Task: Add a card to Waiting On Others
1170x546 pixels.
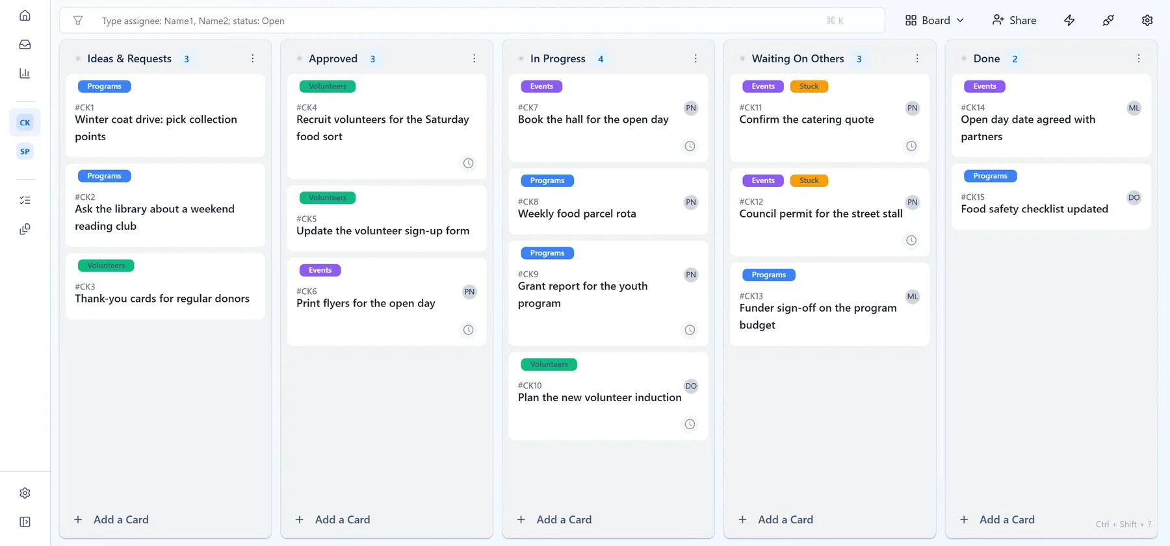Action: [776, 519]
